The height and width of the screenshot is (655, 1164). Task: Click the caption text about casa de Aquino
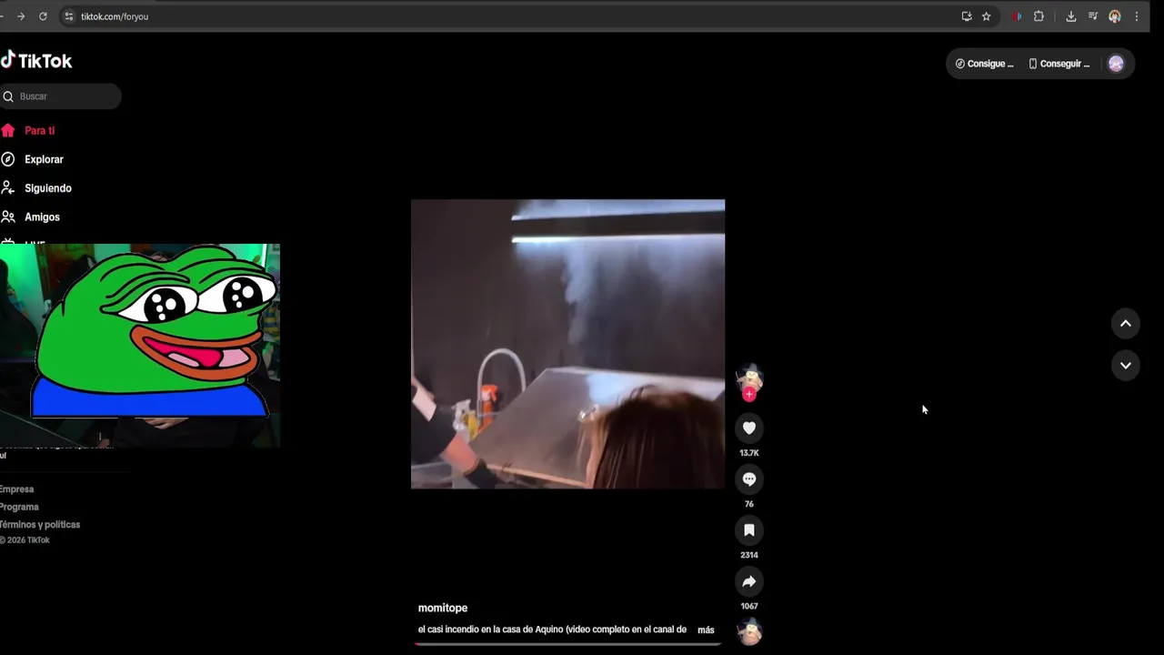pyautogui.click(x=552, y=630)
